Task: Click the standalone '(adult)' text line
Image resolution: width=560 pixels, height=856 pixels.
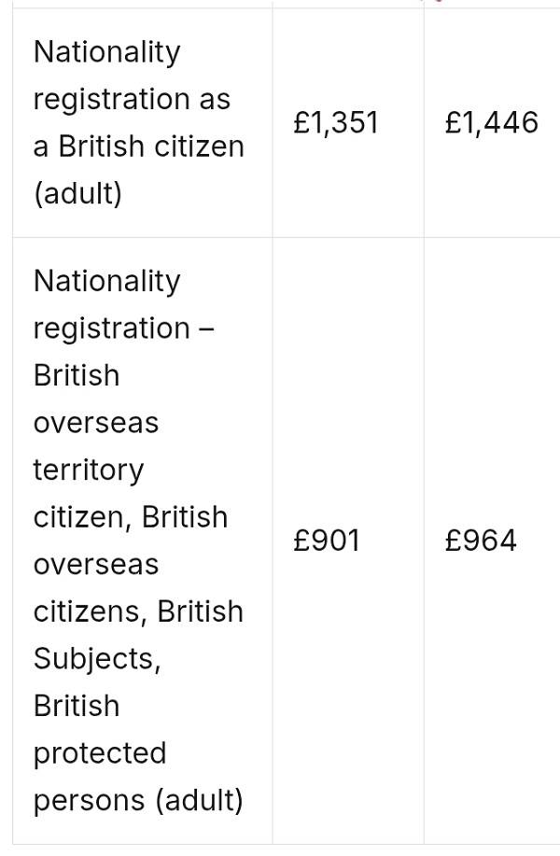Action: coord(77,194)
